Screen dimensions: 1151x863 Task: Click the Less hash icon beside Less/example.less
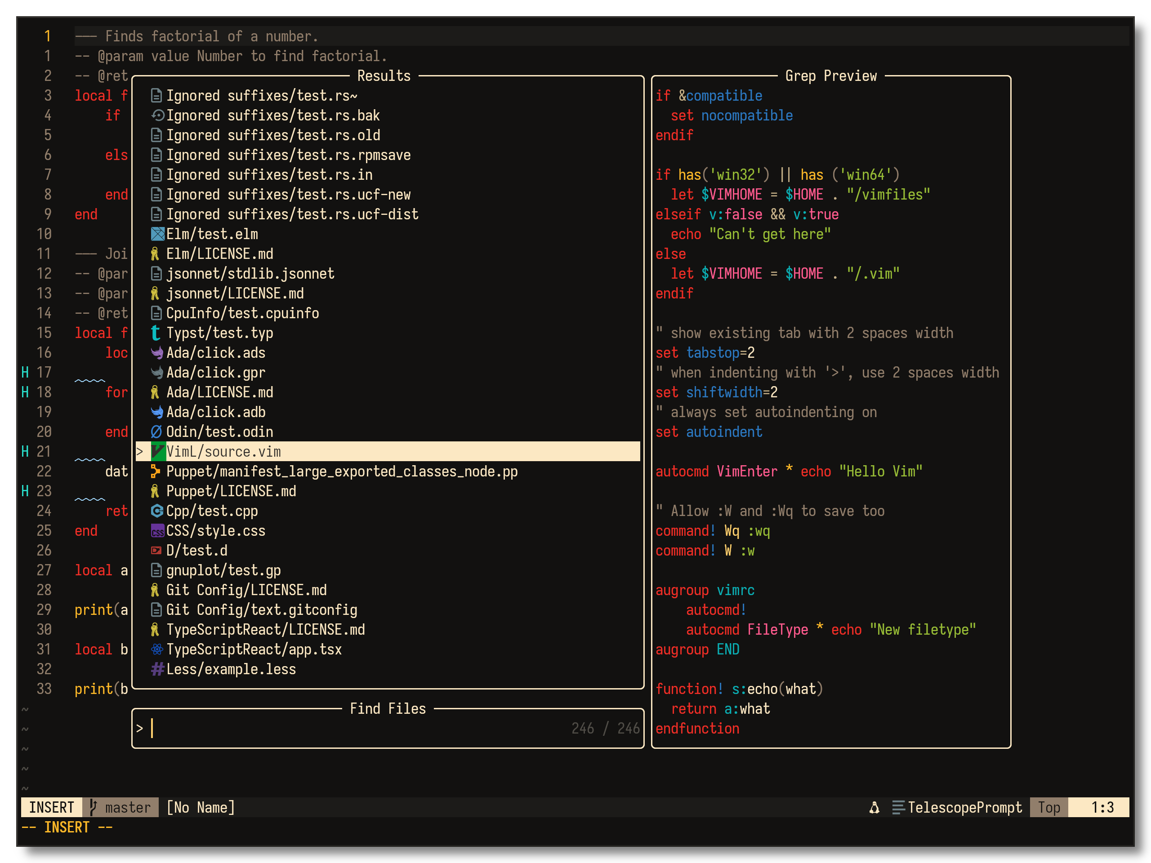tap(157, 669)
